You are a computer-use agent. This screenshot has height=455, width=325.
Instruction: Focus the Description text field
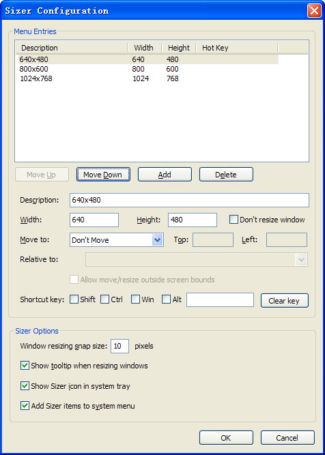pos(189,201)
